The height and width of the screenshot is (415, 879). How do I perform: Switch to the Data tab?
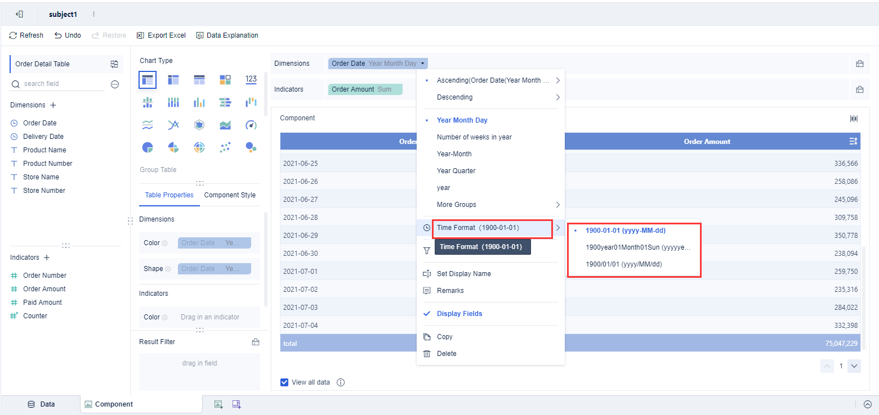tap(41, 404)
